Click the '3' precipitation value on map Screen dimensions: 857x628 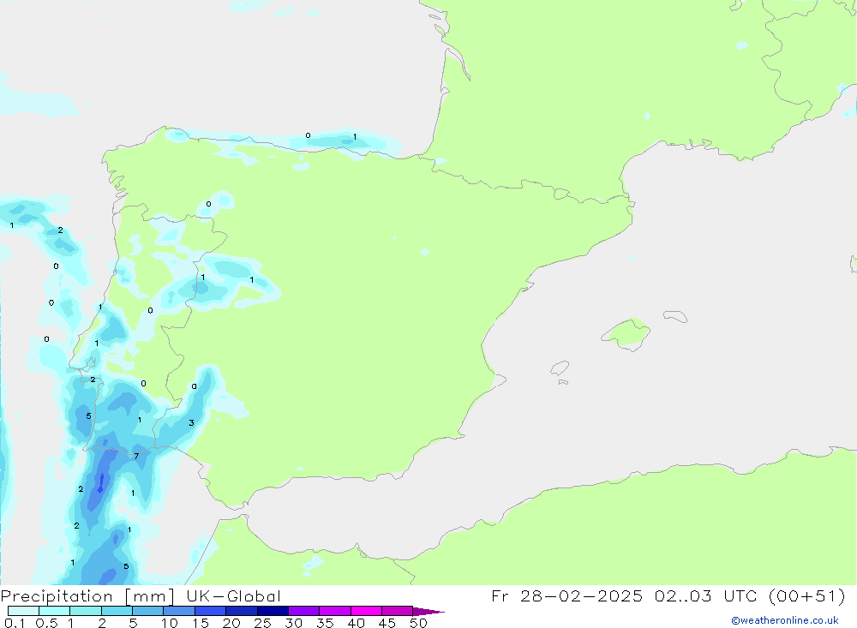[191, 422]
